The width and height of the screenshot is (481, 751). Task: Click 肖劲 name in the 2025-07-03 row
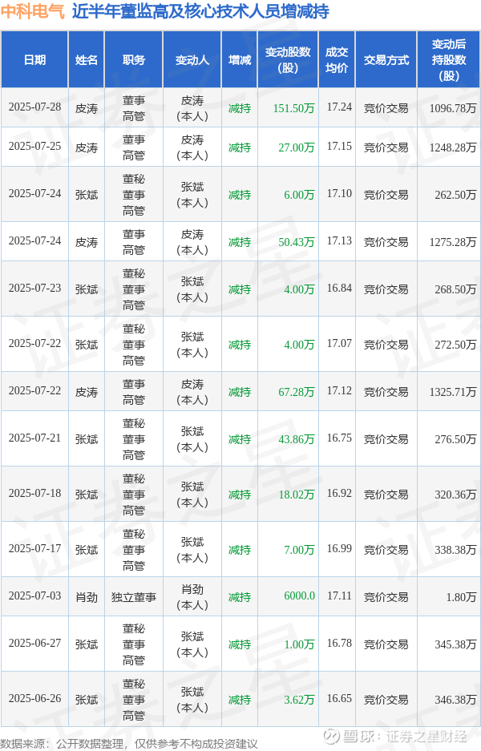[x=87, y=597]
